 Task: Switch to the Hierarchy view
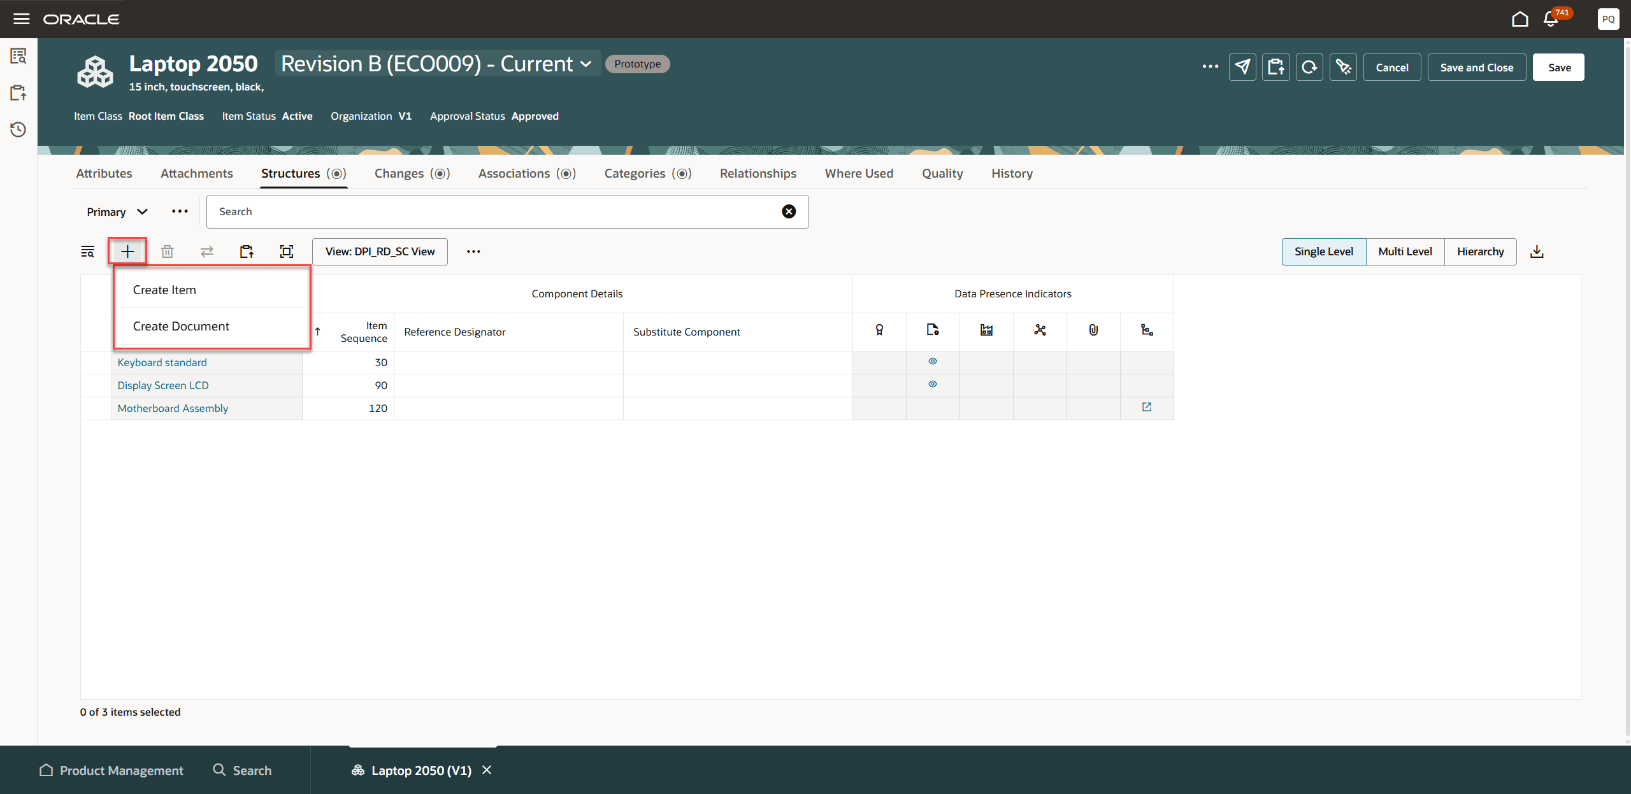click(1480, 252)
